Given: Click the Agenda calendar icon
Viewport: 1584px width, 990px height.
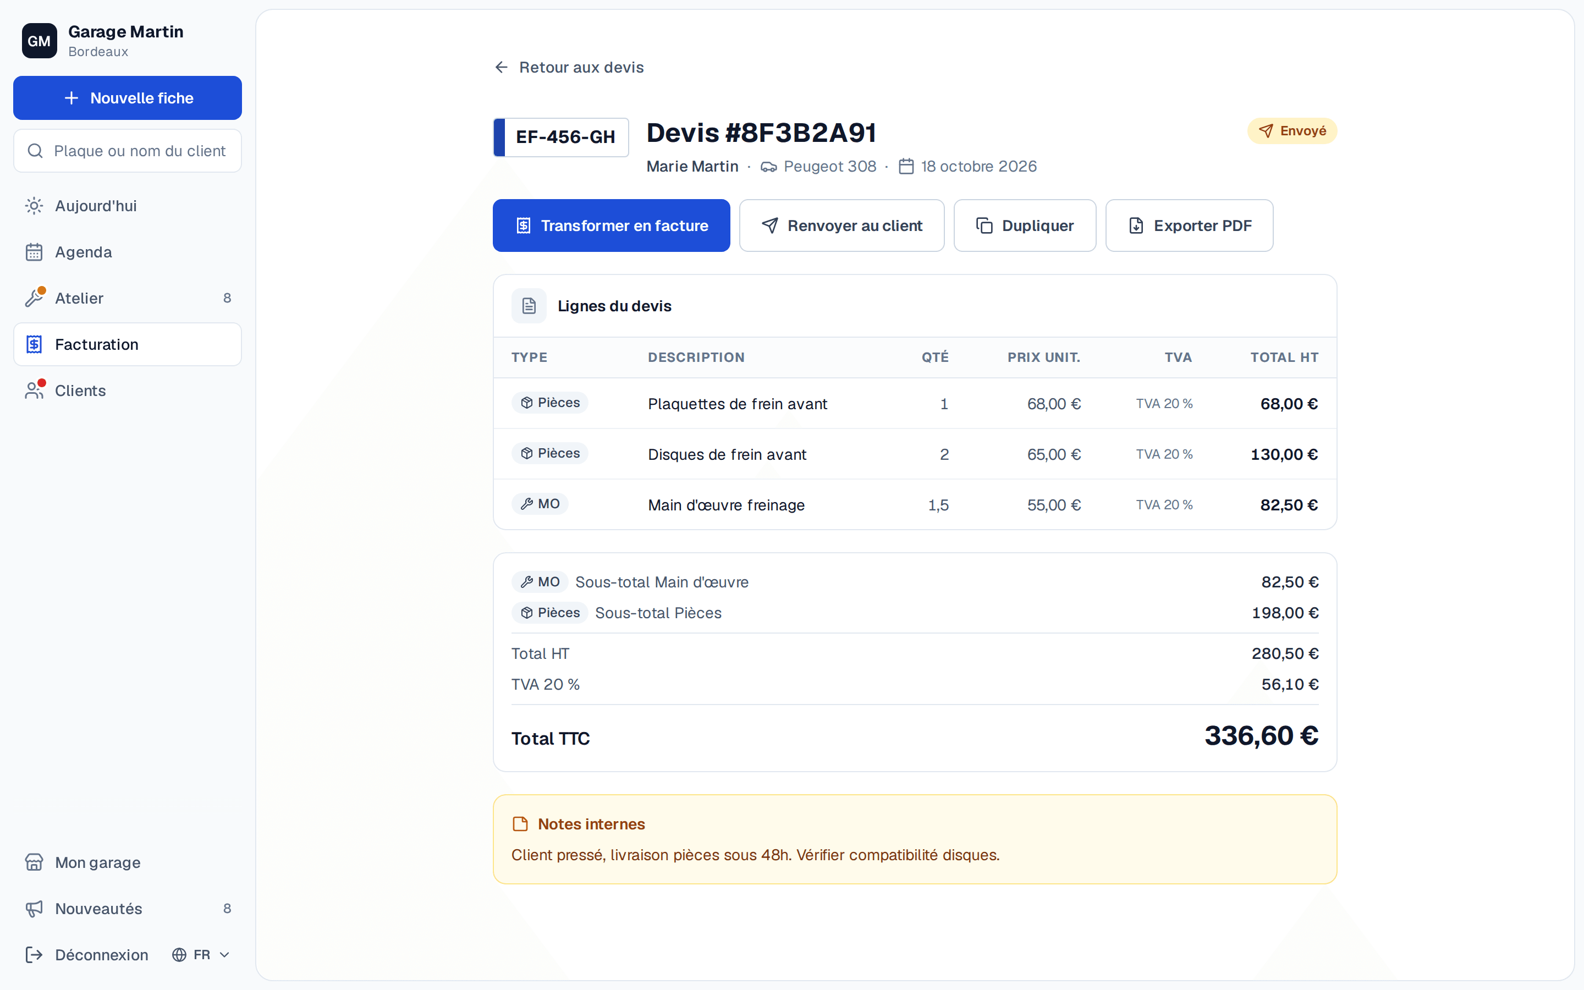Looking at the screenshot, I should point(34,252).
